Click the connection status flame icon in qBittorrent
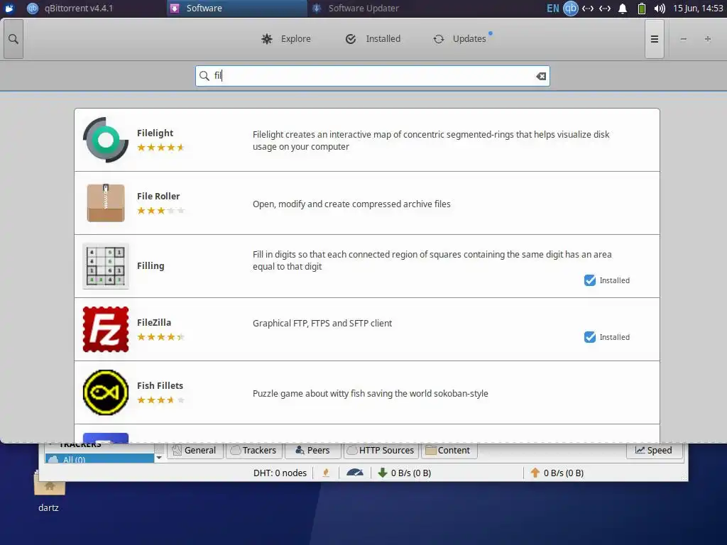Screen dimensions: 727x545 (x=326, y=473)
